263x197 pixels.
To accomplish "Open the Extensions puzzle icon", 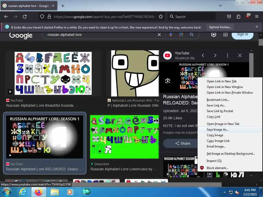I will coord(238,16).
